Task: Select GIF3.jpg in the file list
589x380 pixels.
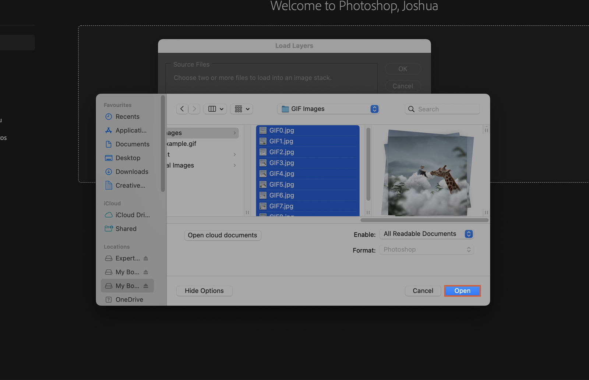Action: 282,163
